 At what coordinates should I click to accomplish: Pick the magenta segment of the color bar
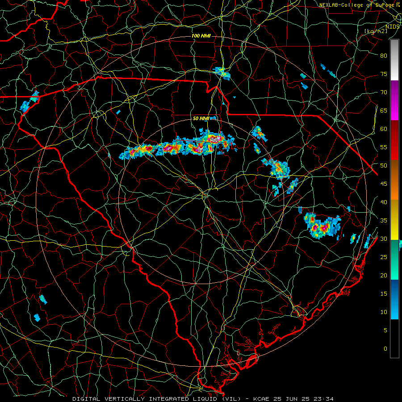pos(394,100)
